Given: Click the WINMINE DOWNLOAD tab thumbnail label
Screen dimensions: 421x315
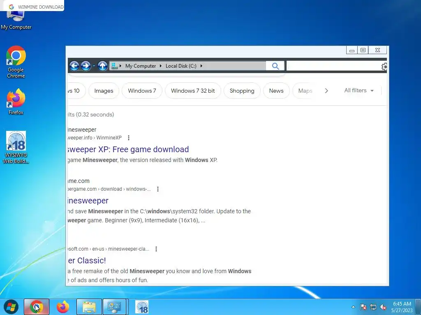Looking at the screenshot, I should 41,7.
